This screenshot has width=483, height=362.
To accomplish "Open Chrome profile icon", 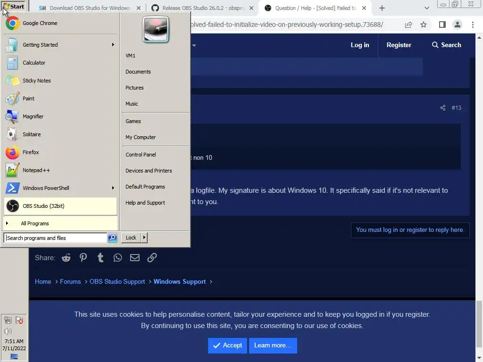I will click(x=458, y=25).
